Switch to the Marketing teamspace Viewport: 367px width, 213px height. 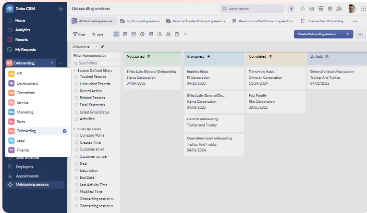click(38, 112)
